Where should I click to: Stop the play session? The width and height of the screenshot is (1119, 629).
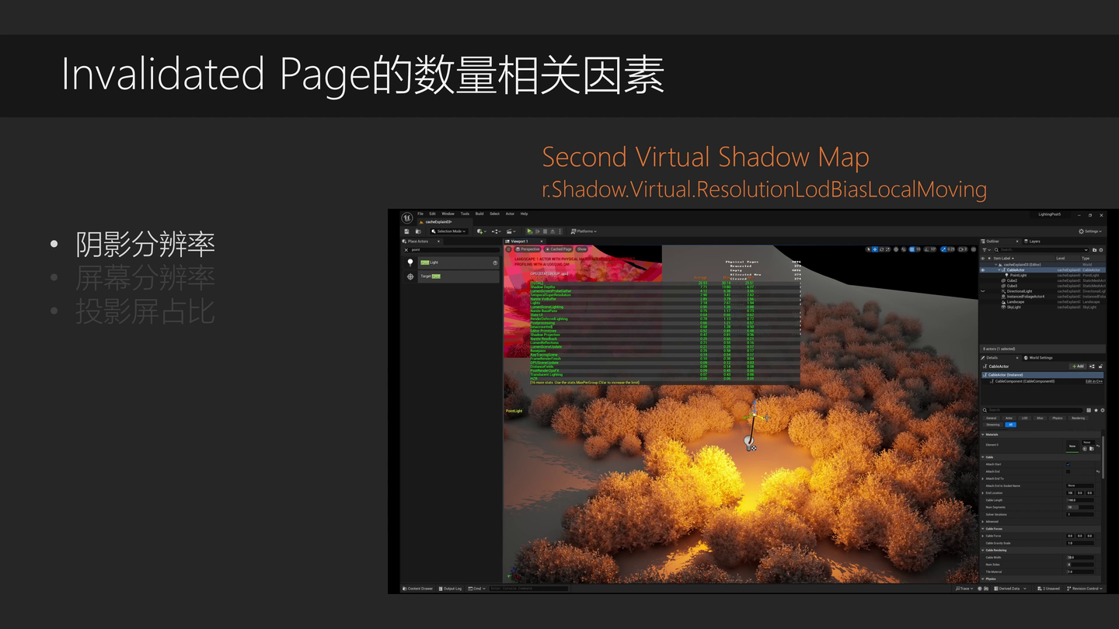pos(545,231)
